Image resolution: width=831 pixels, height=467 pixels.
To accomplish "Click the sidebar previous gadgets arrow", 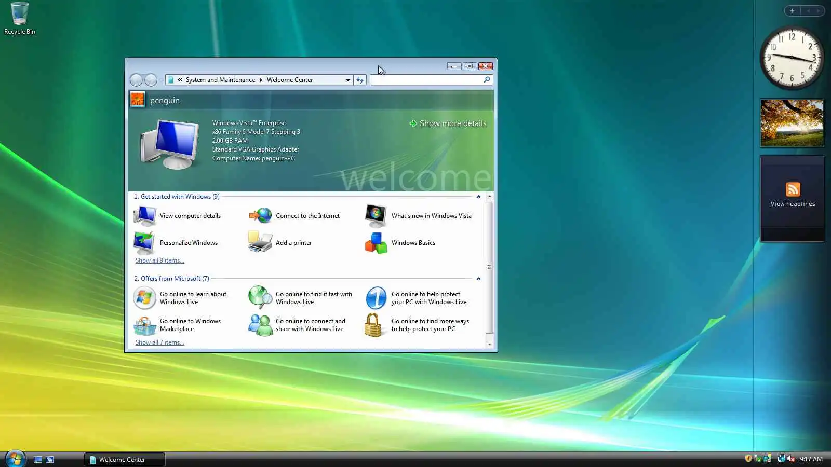I will click(x=808, y=11).
